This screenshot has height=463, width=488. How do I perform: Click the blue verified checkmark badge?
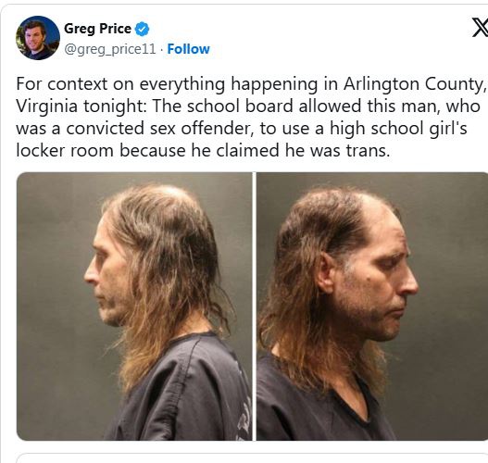142,29
